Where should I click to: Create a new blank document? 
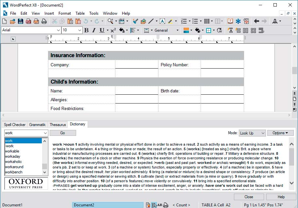pyautogui.click(x=4, y=21)
